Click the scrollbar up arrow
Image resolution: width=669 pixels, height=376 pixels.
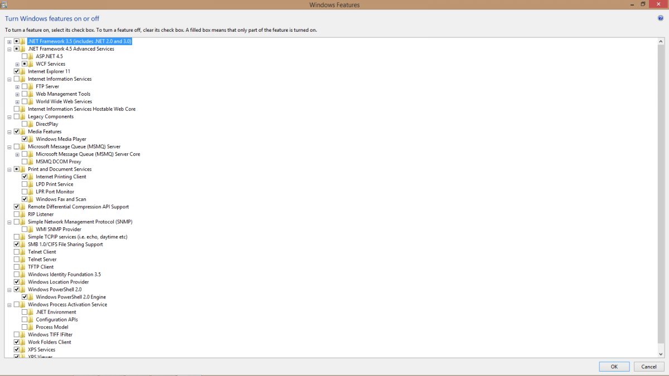coord(661,42)
